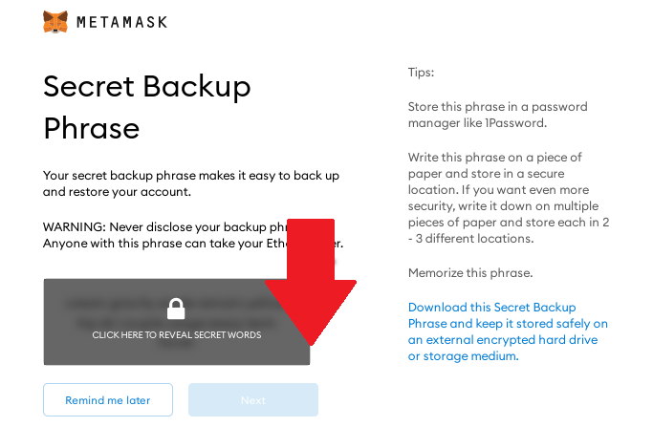Click the white padlock icon

click(176, 309)
